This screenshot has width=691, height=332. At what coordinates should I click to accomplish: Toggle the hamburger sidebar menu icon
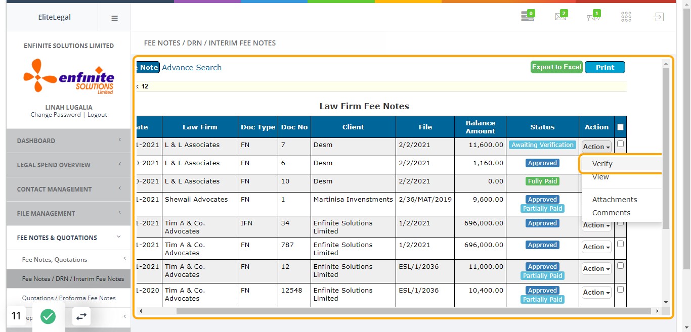[x=114, y=18]
